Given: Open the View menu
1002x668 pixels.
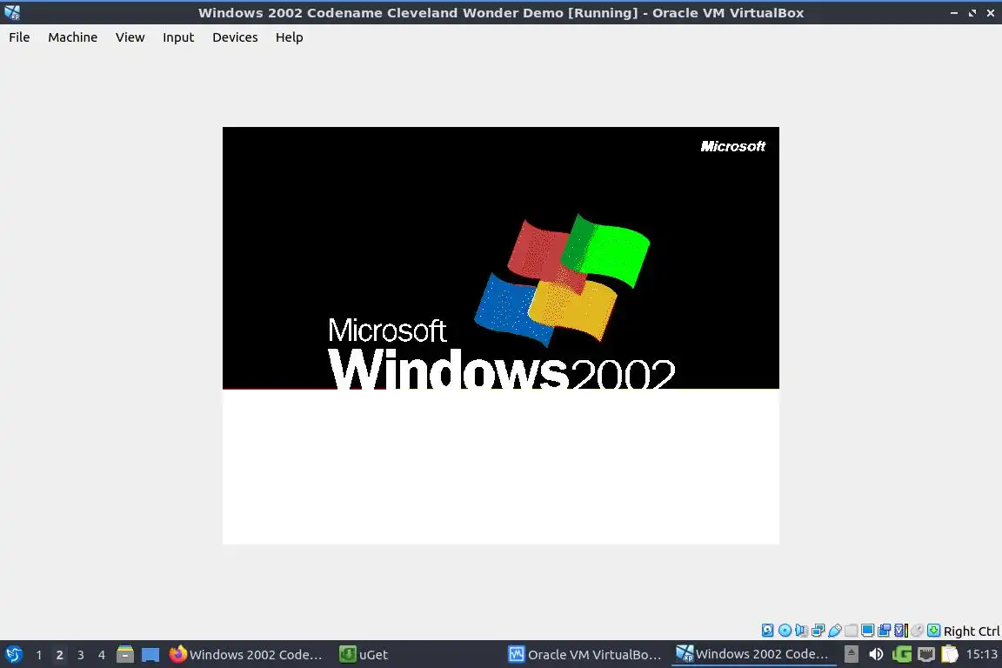Looking at the screenshot, I should coord(130,37).
